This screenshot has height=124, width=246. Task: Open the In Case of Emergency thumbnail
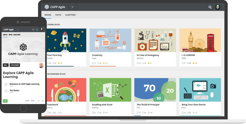[155, 40]
